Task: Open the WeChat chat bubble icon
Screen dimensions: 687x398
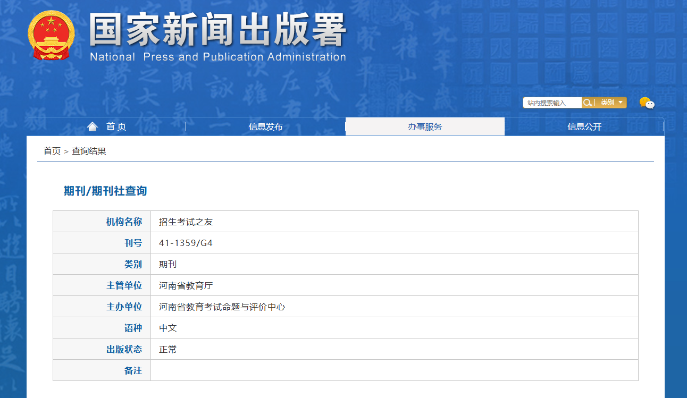Action: (647, 103)
